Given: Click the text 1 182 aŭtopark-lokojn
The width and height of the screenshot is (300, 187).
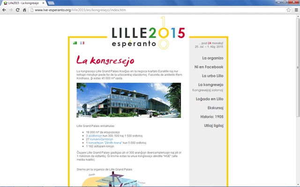Looking at the screenshot, I should tap(100, 146).
